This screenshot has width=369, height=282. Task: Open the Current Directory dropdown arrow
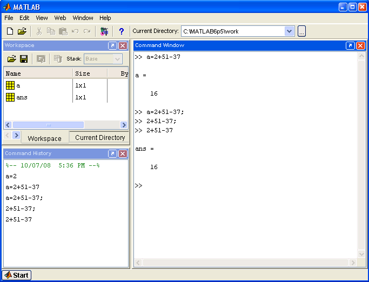coord(289,31)
